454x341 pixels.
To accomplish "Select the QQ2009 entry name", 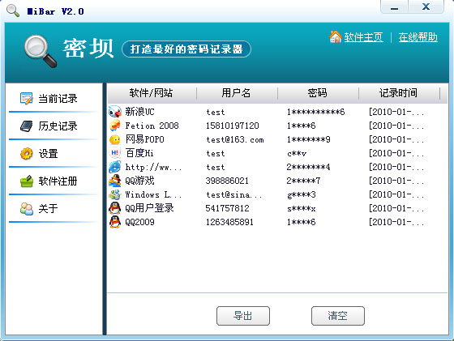I will (x=139, y=222).
